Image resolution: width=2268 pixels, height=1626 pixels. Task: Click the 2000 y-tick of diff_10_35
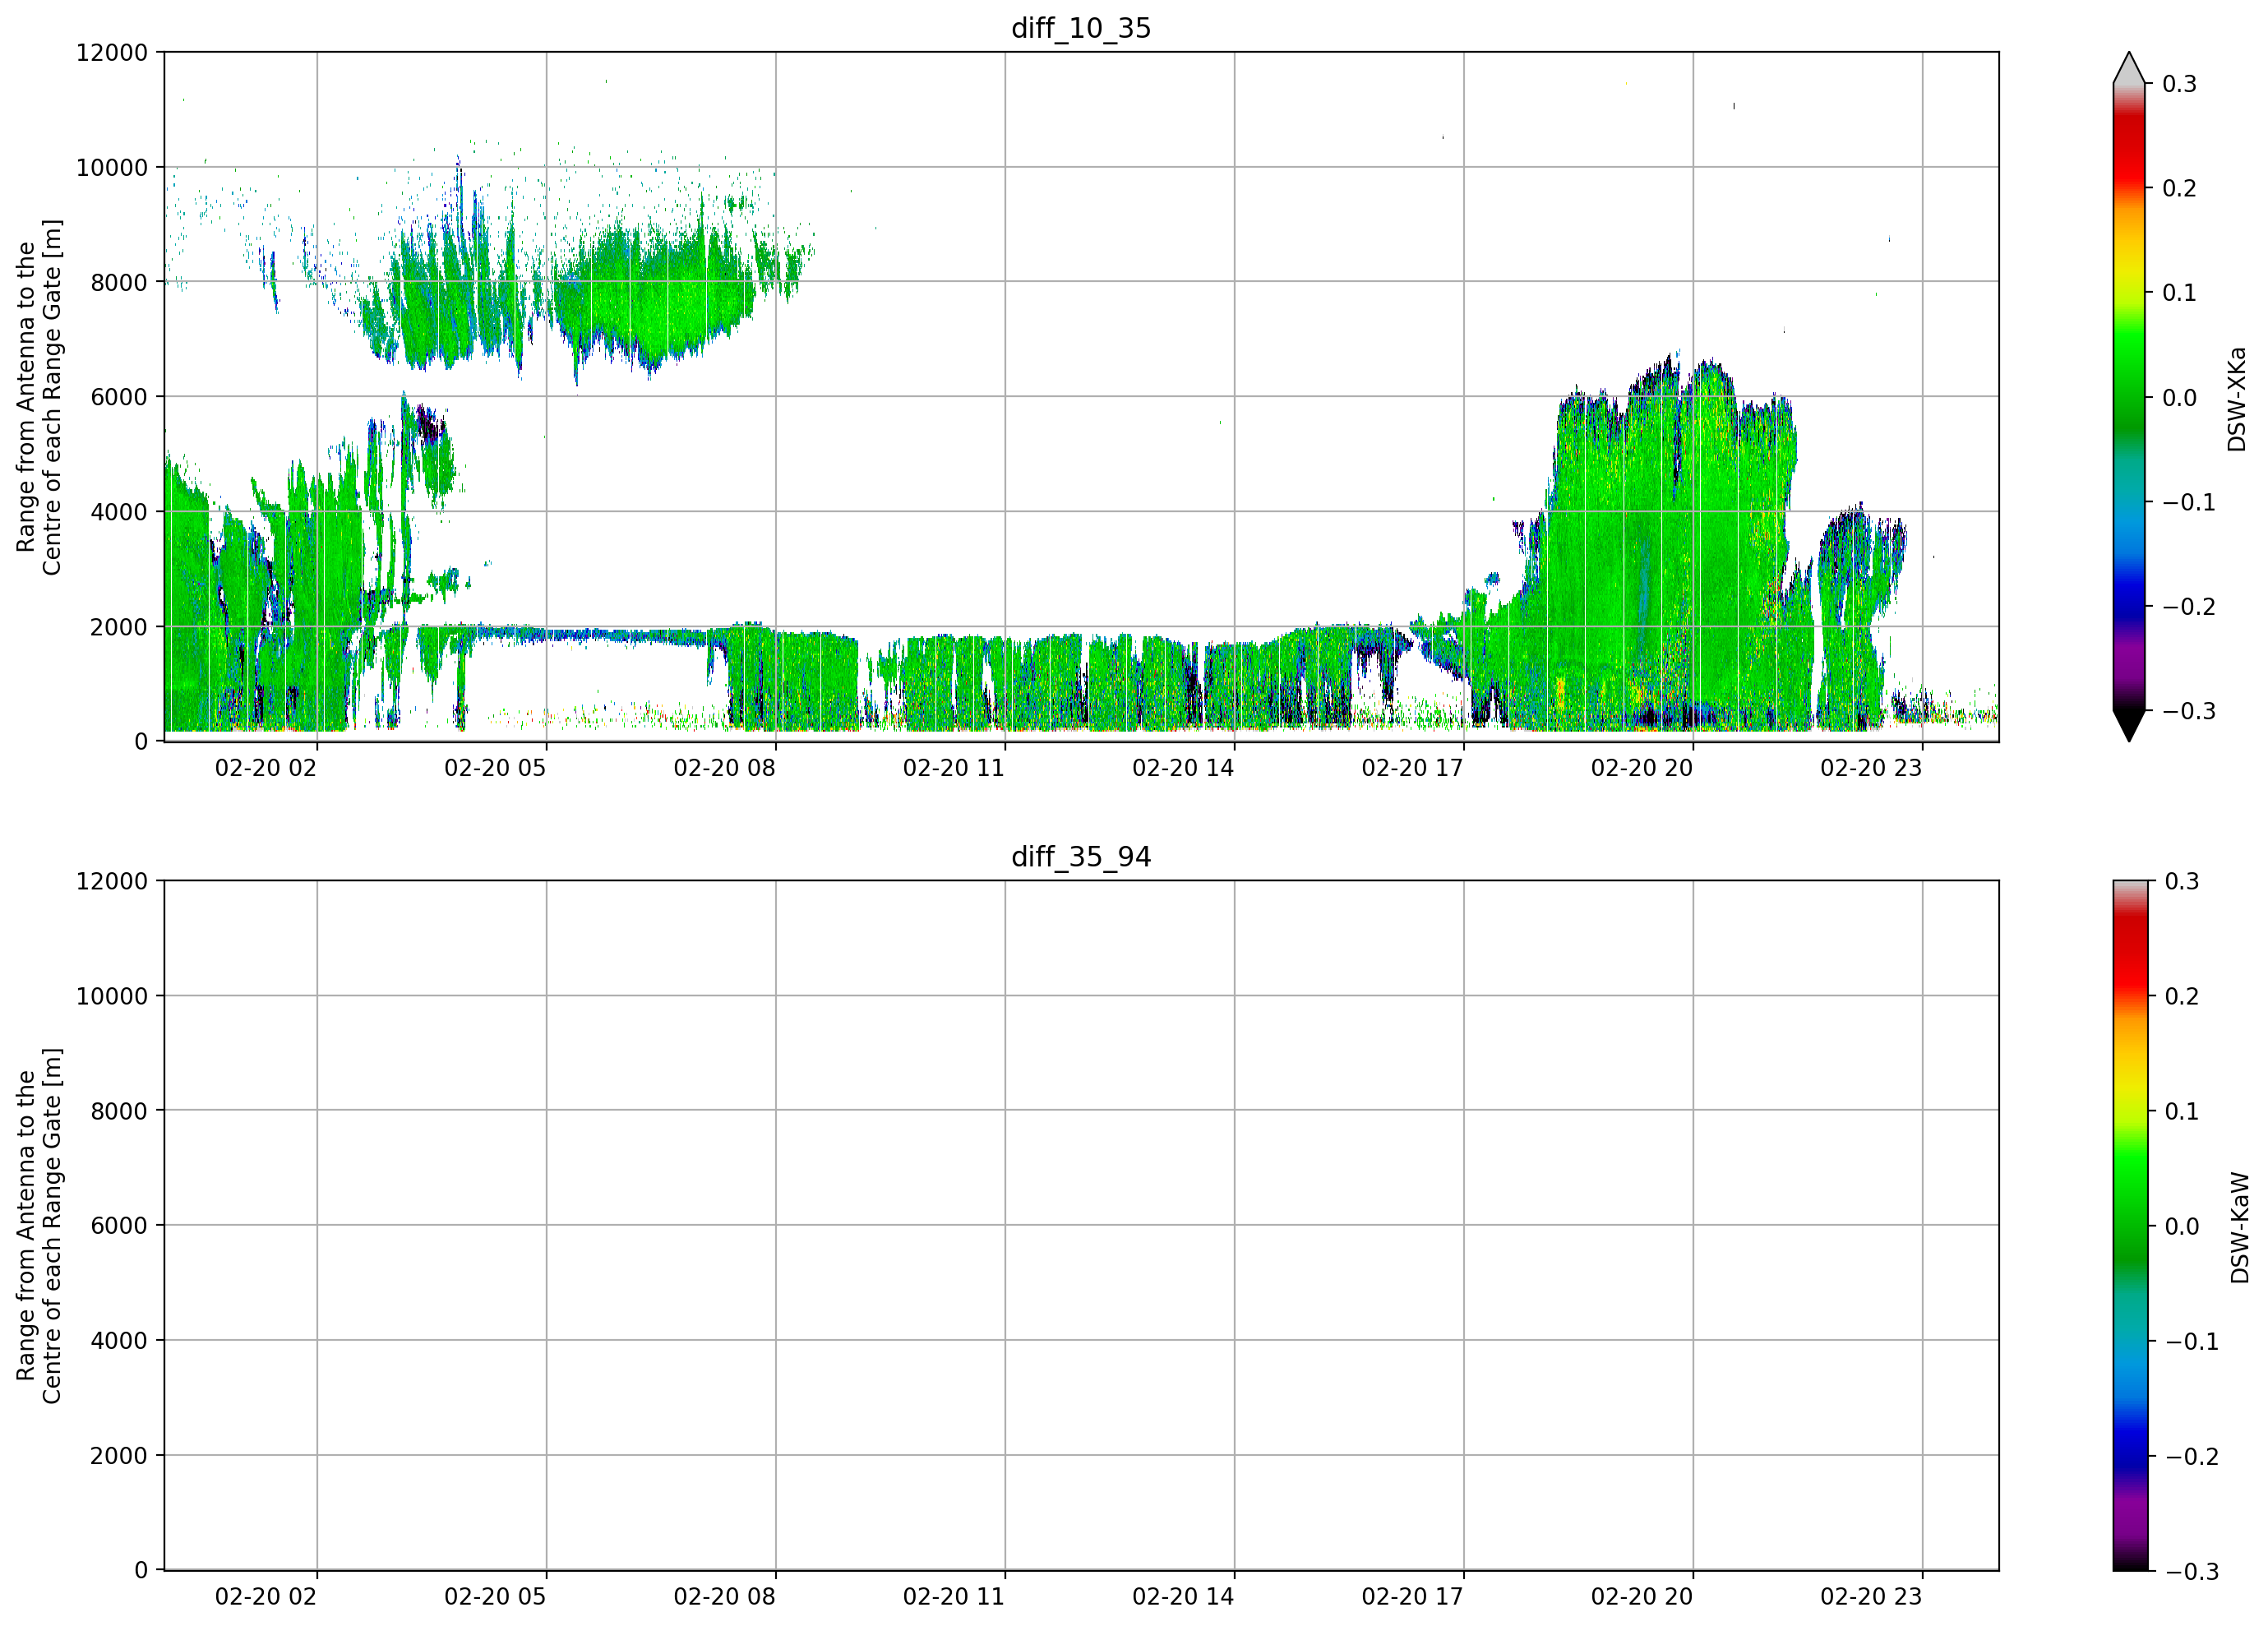(x=119, y=627)
